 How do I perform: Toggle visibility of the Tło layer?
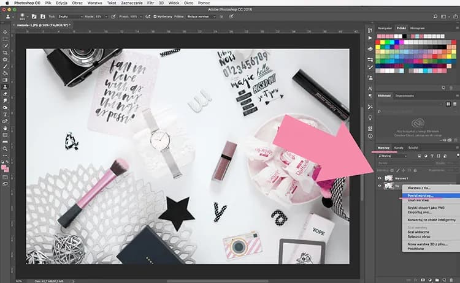[379, 186]
